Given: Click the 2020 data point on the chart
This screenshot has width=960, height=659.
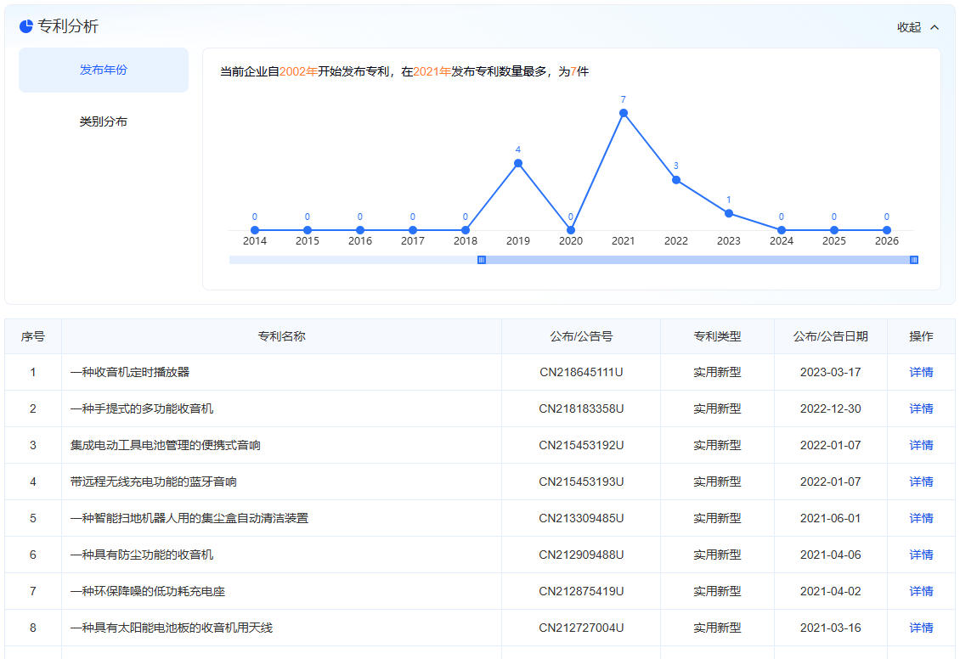Looking at the screenshot, I should click(571, 230).
